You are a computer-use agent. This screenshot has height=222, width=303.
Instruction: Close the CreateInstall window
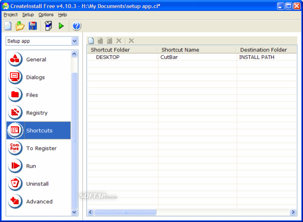click(x=297, y=6)
